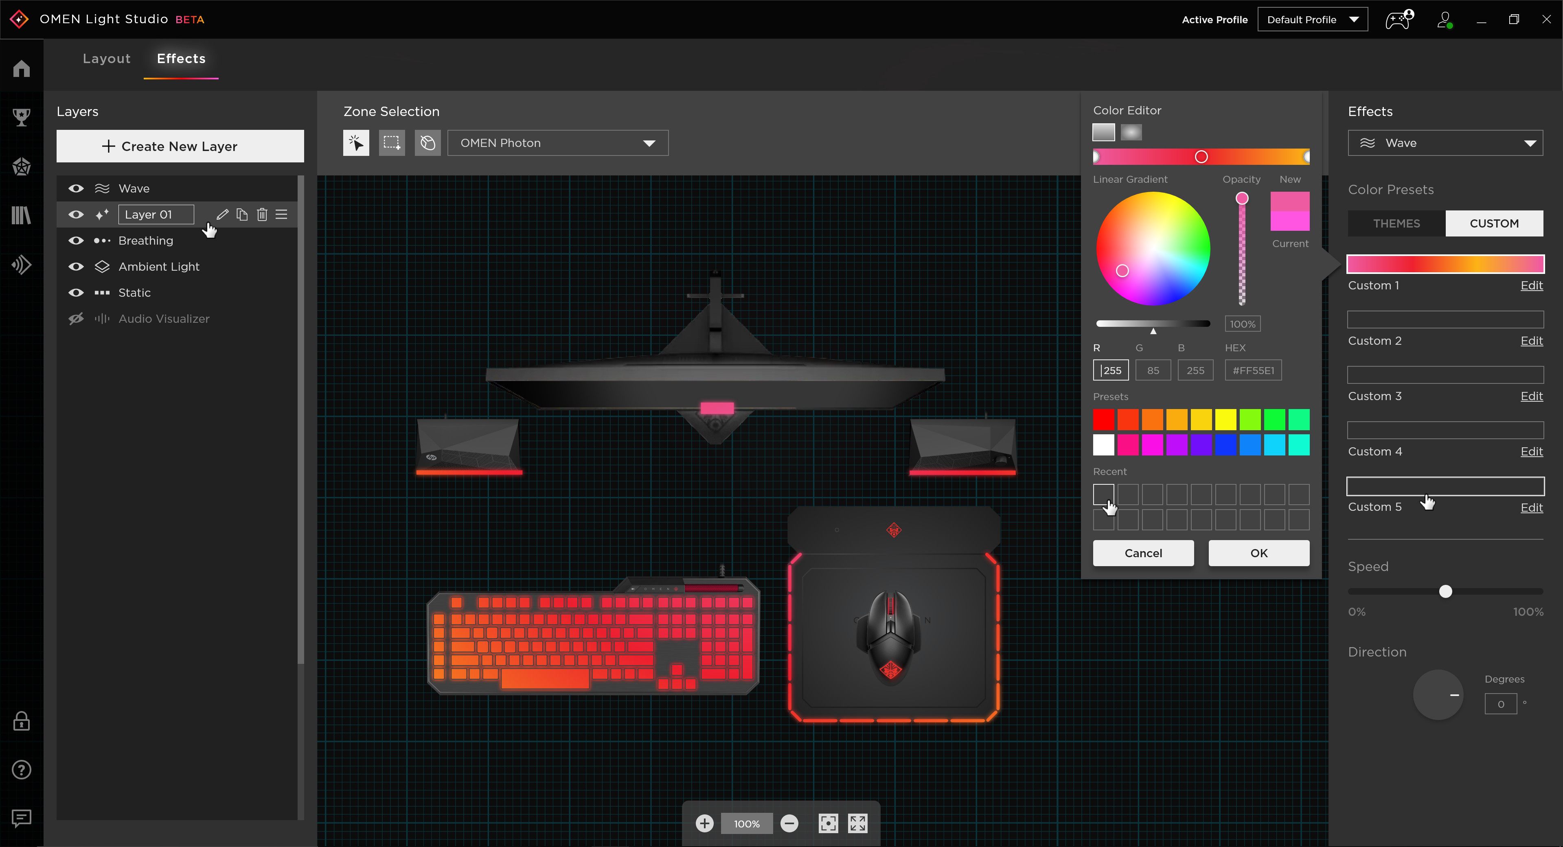Viewport: 1563px width, 847px height.
Task: Open the help question mark icon
Action: coord(21,770)
